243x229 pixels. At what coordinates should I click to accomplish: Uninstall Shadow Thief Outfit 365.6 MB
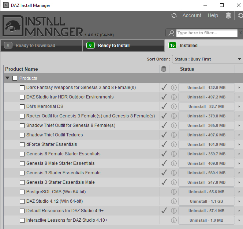[206, 125]
